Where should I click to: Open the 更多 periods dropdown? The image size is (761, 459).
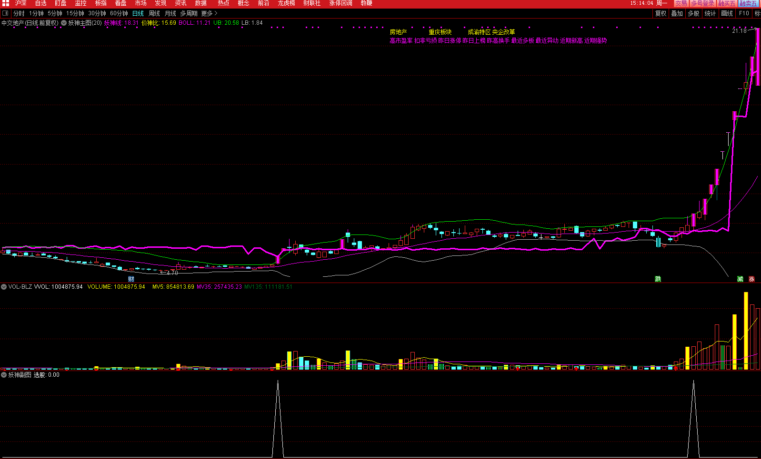(210, 13)
